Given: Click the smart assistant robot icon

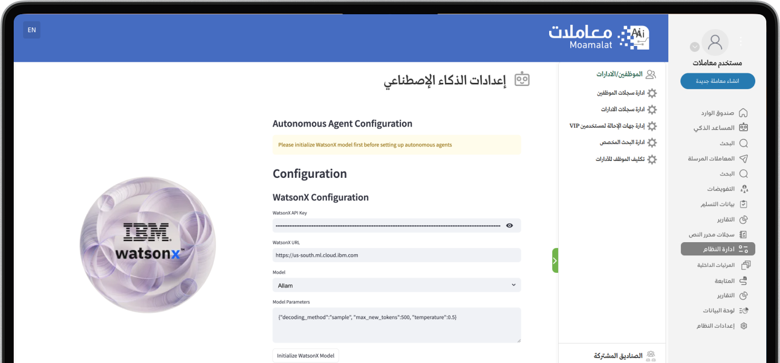Looking at the screenshot, I should tap(743, 128).
